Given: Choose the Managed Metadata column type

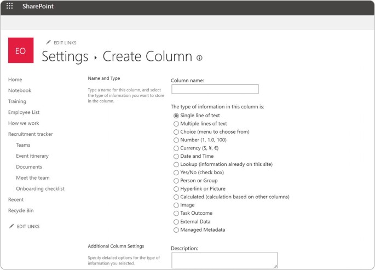Looking at the screenshot, I should (176, 230).
